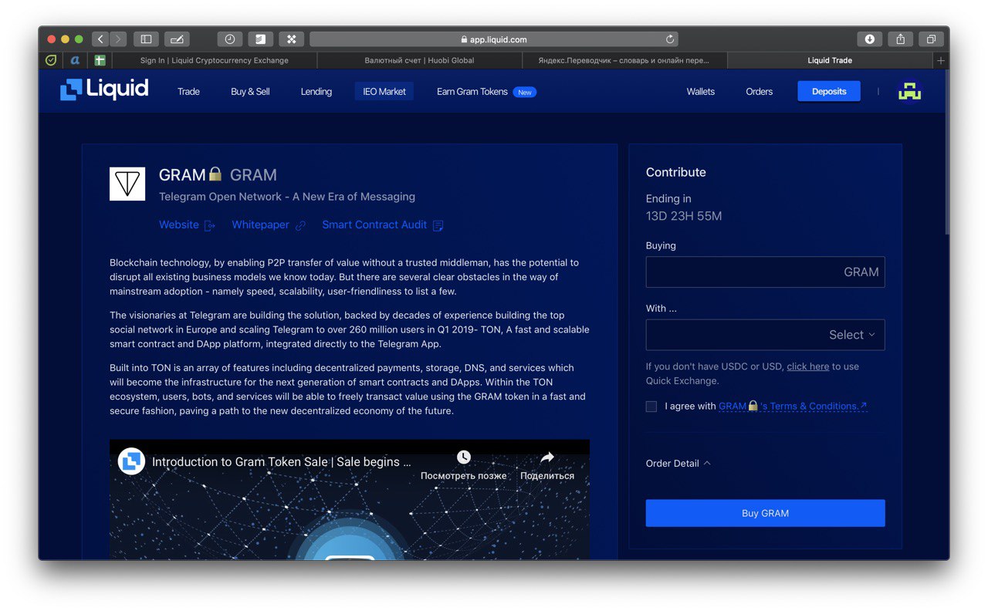Open the Smart Contract Audit link
The width and height of the screenshot is (988, 611).
pos(383,224)
